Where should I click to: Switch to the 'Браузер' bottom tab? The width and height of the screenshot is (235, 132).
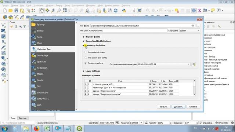pos(23,118)
